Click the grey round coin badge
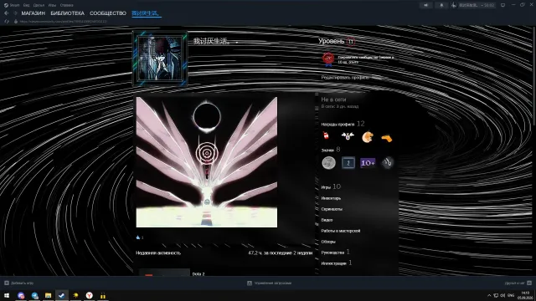Screen dimensions: 536x301 pyautogui.click(x=328, y=163)
